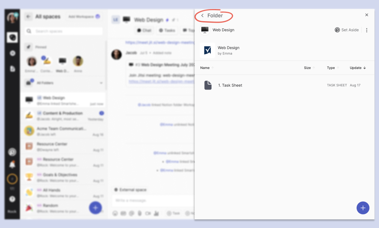The height and width of the screenshot is (228, 379).
Task: Click the Search spaces input field
Action: (x=64, y=31)
